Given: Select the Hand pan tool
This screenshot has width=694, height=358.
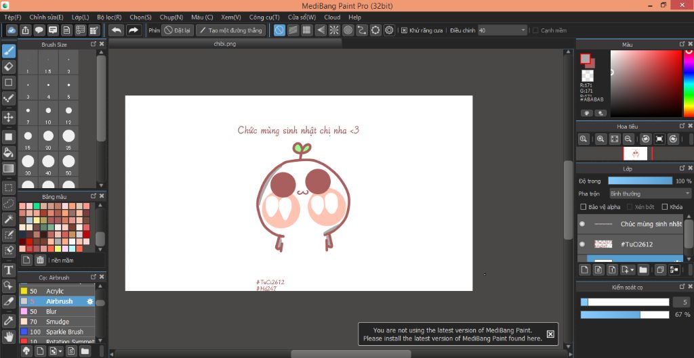Looking at the screenshot, I should (8, 337).
